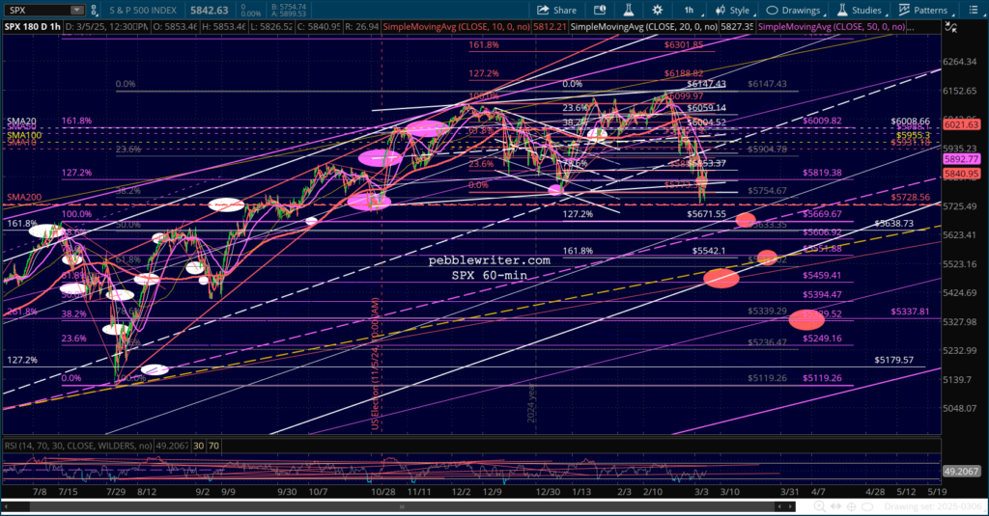Click the candlestick Style icon
This screenshot has width=989, height=516.
(721, 10)
